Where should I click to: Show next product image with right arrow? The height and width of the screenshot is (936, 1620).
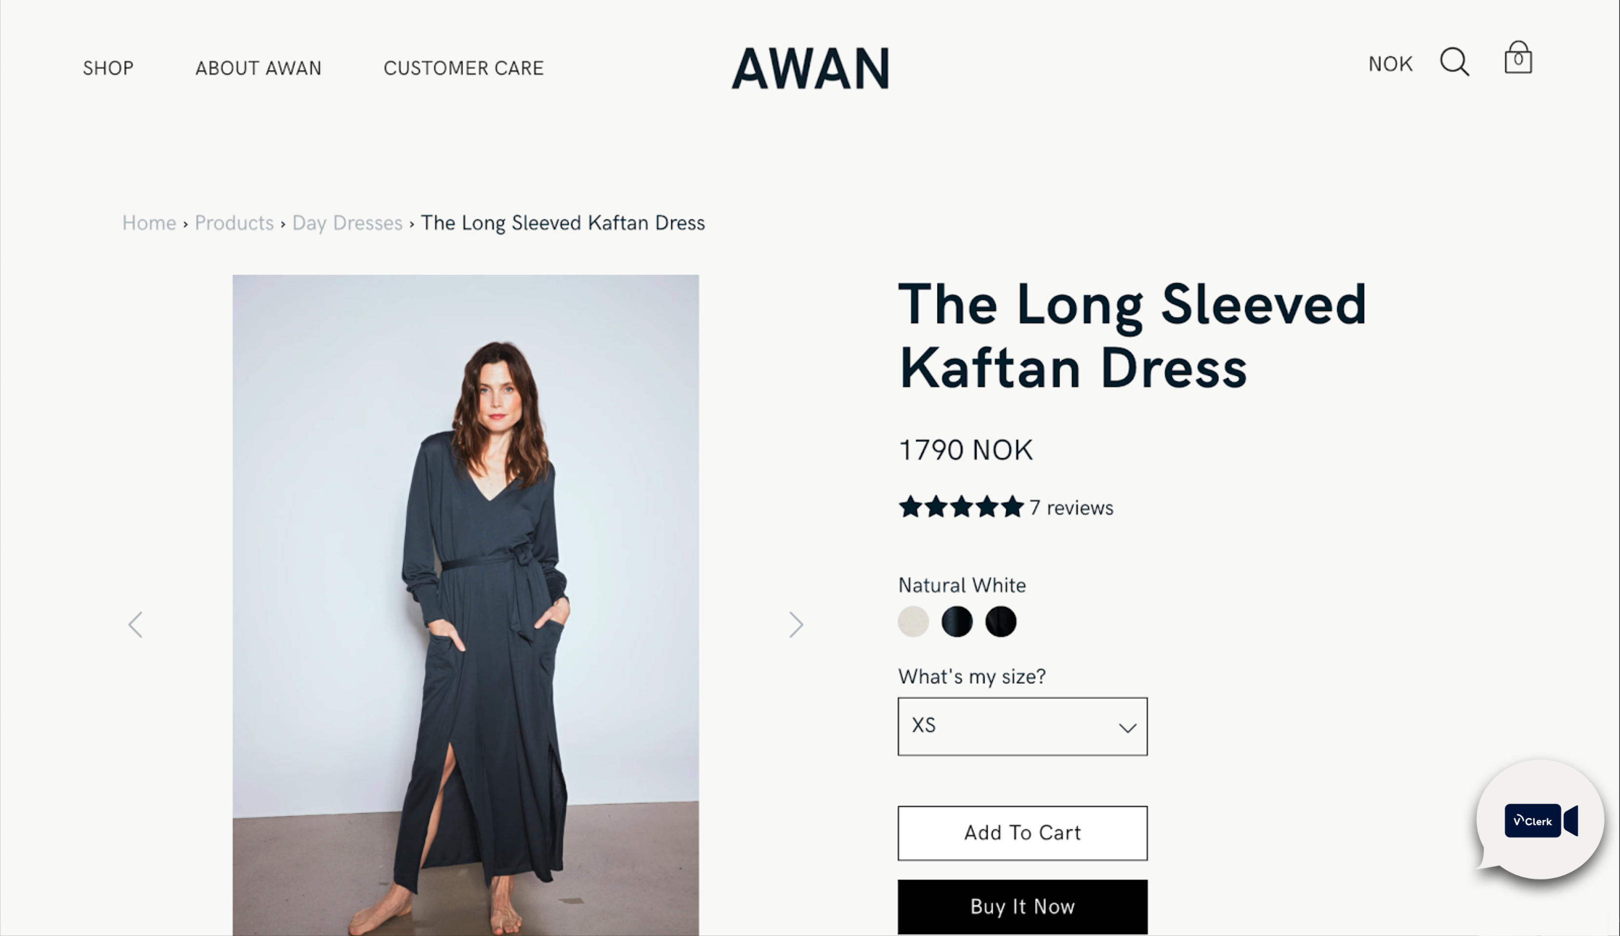pos(796,625)
